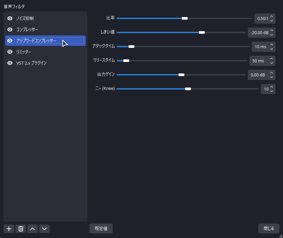The image size is (283, 238).
Task: Toggle eye icon for リミッター filter
Action: (x=10, y=52)
